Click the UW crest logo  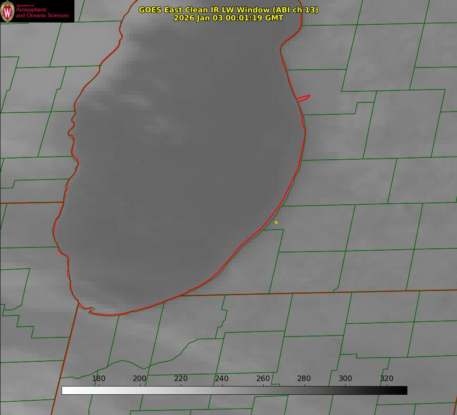click(x=7, y=11)
